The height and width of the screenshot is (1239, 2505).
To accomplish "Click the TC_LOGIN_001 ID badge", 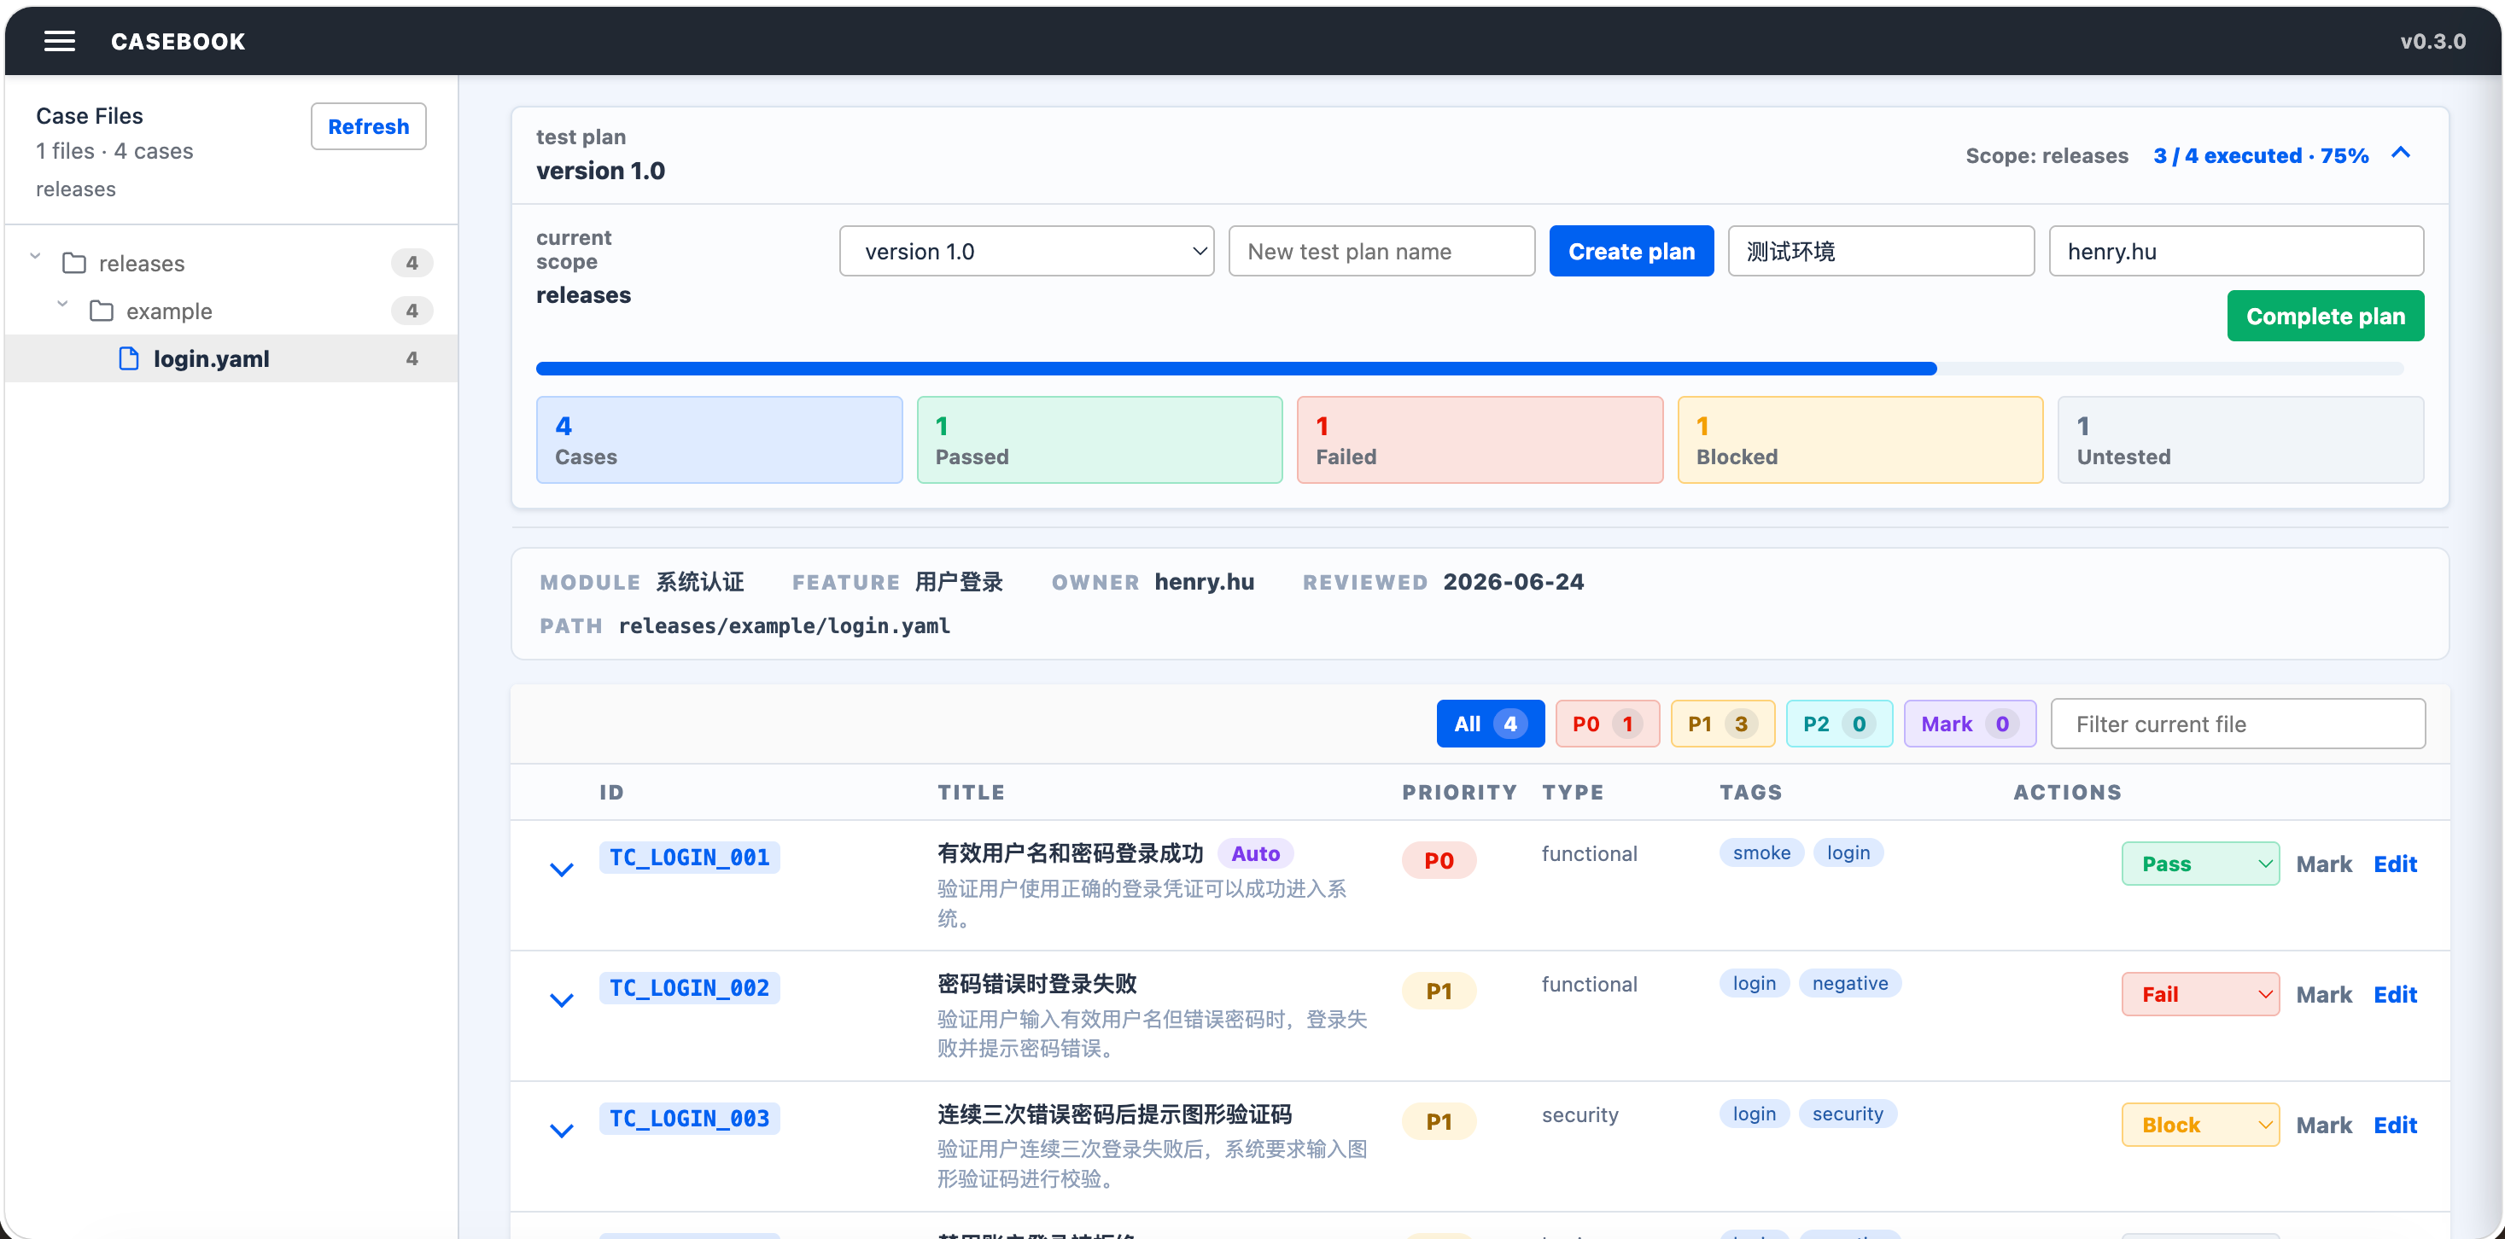I will click(x=690, y=857).
